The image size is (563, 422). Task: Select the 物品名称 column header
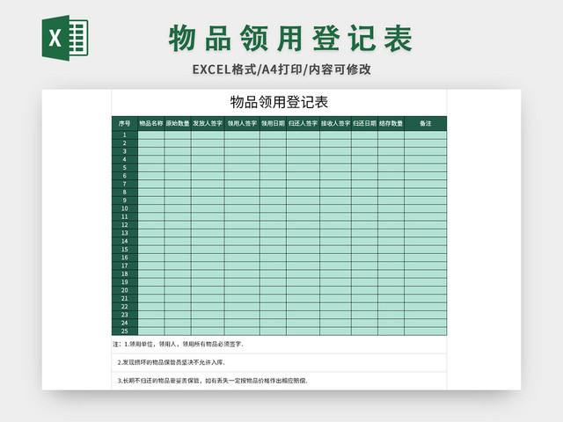coord(151,123)
